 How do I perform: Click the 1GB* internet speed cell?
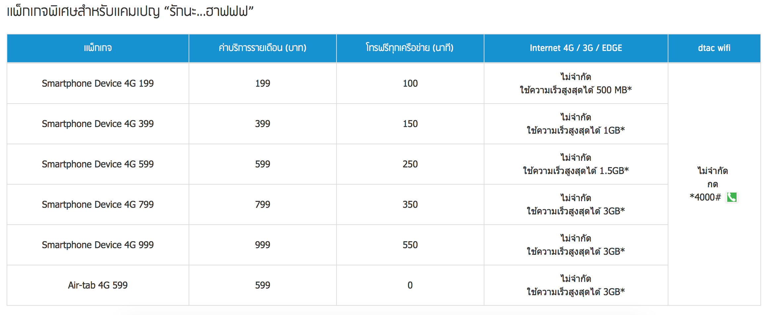coord(576,124)
